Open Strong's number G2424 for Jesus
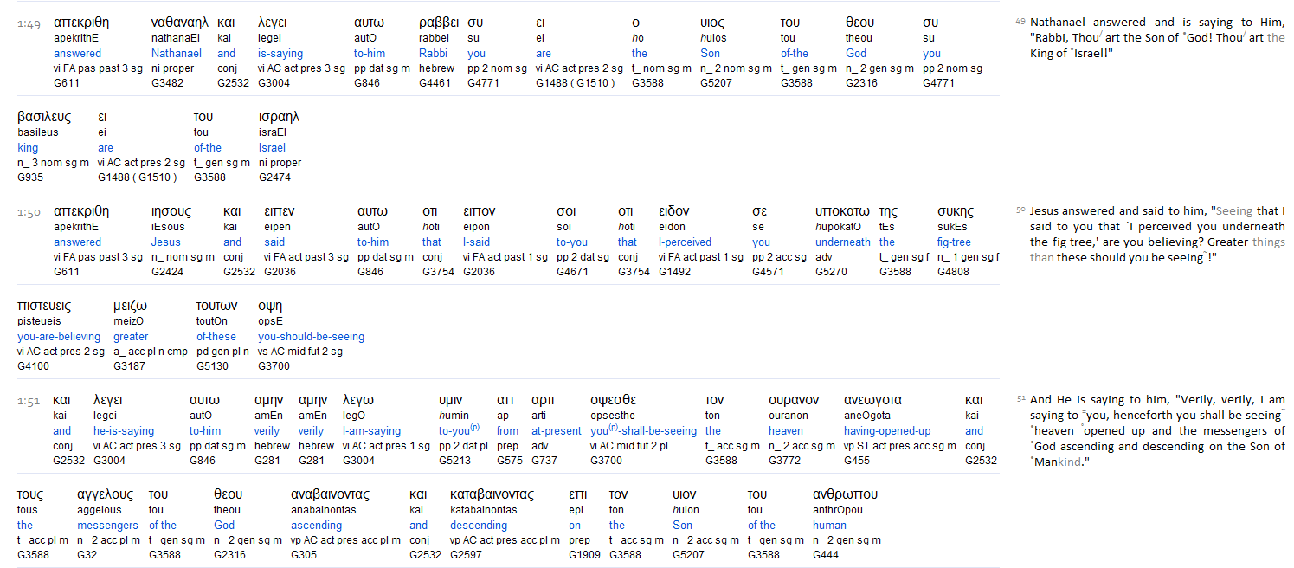Viewport: 1294px width, 568px height. 170,272
